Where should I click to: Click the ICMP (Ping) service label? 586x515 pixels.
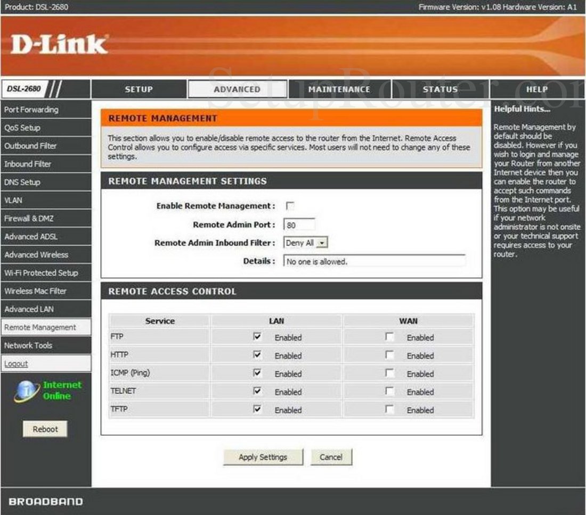(130, 373)
